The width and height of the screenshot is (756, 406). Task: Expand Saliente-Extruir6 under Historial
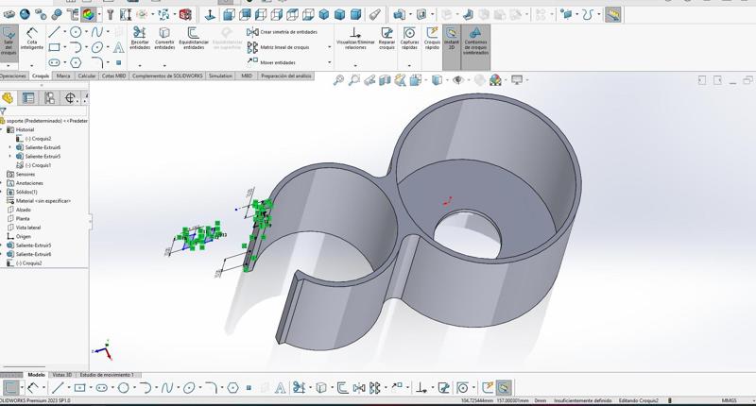click(x=10, y=147)
